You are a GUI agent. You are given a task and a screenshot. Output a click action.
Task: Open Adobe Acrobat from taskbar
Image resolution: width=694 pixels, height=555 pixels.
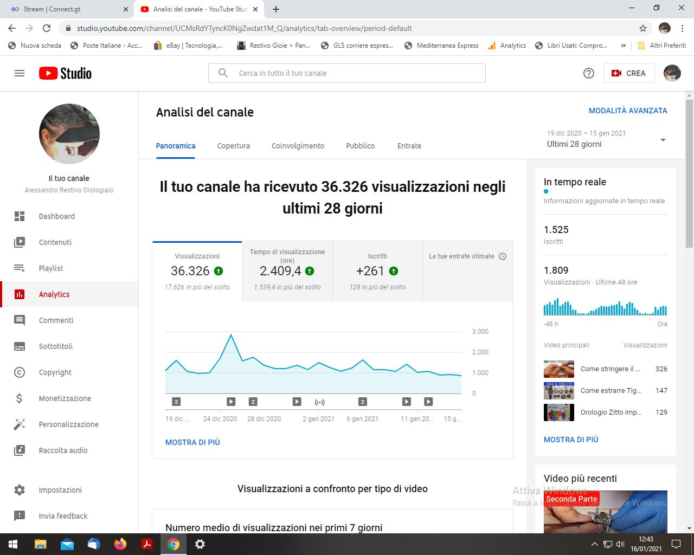click(147, 544)
